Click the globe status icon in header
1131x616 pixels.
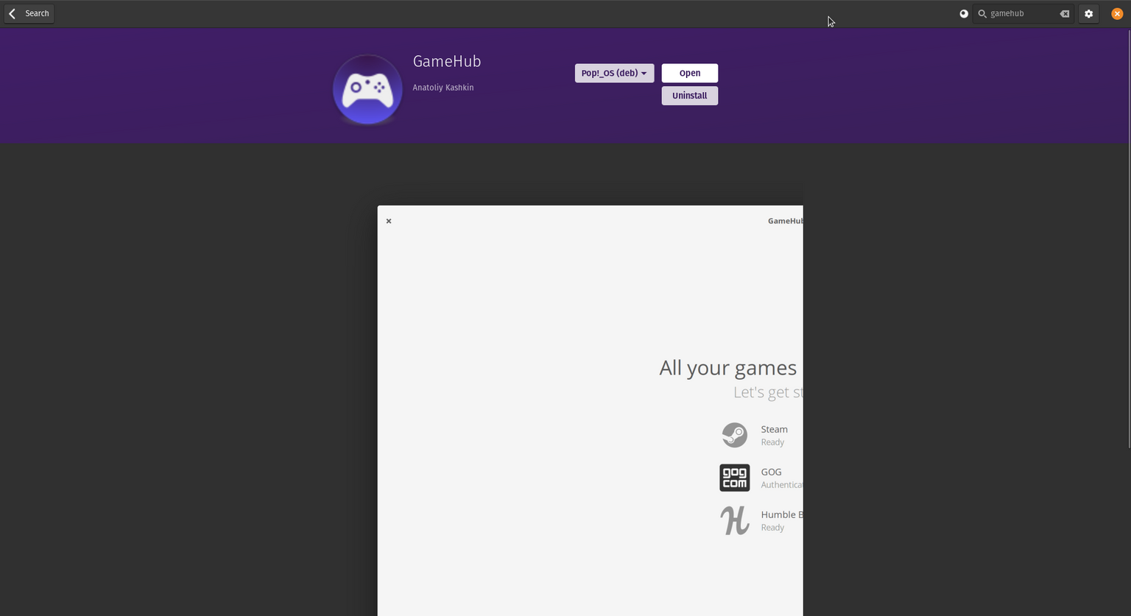[964, 13]
